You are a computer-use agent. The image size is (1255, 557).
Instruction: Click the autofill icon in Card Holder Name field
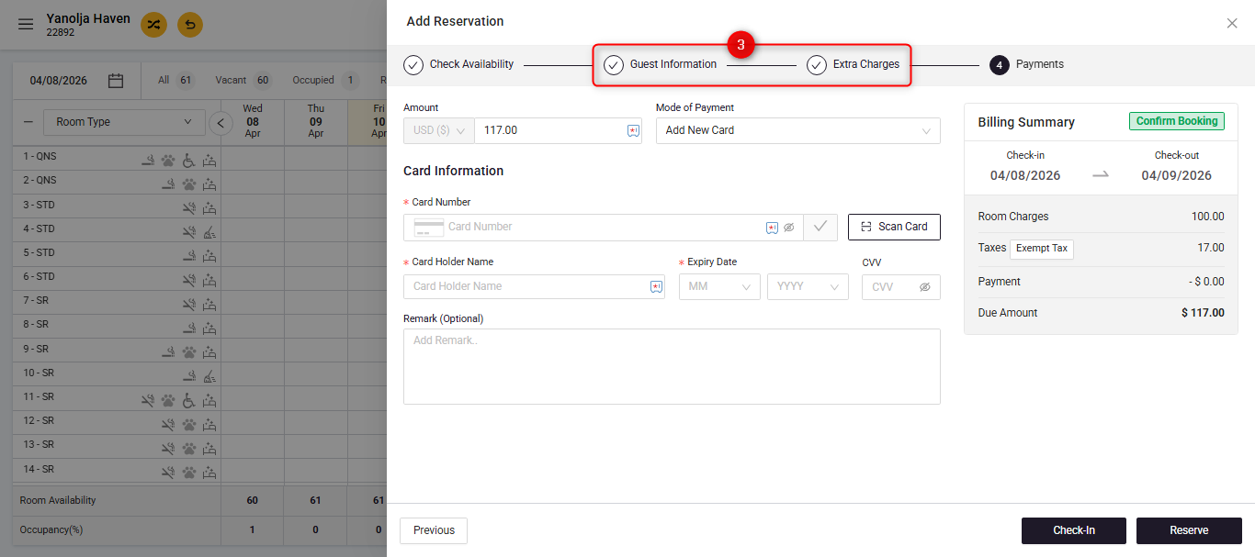[x=656, y=286]
